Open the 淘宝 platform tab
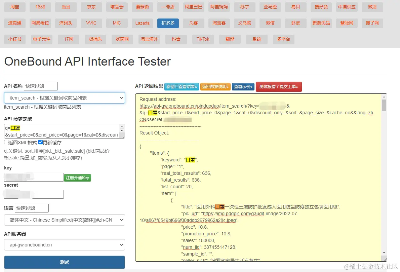Screen dimensions: 400x272 [15, 7]
